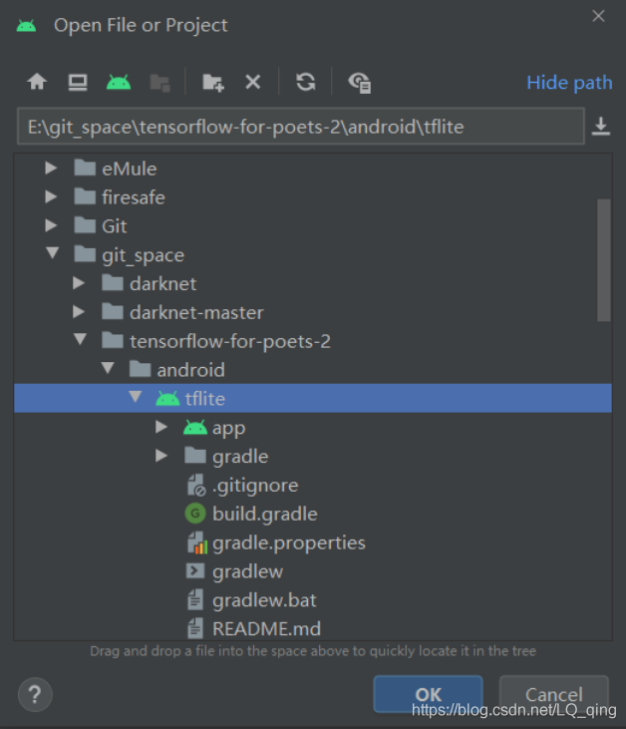626x729 pixels.
Task: Toggle show hidden files and directories icon
Action: (359, 83)
